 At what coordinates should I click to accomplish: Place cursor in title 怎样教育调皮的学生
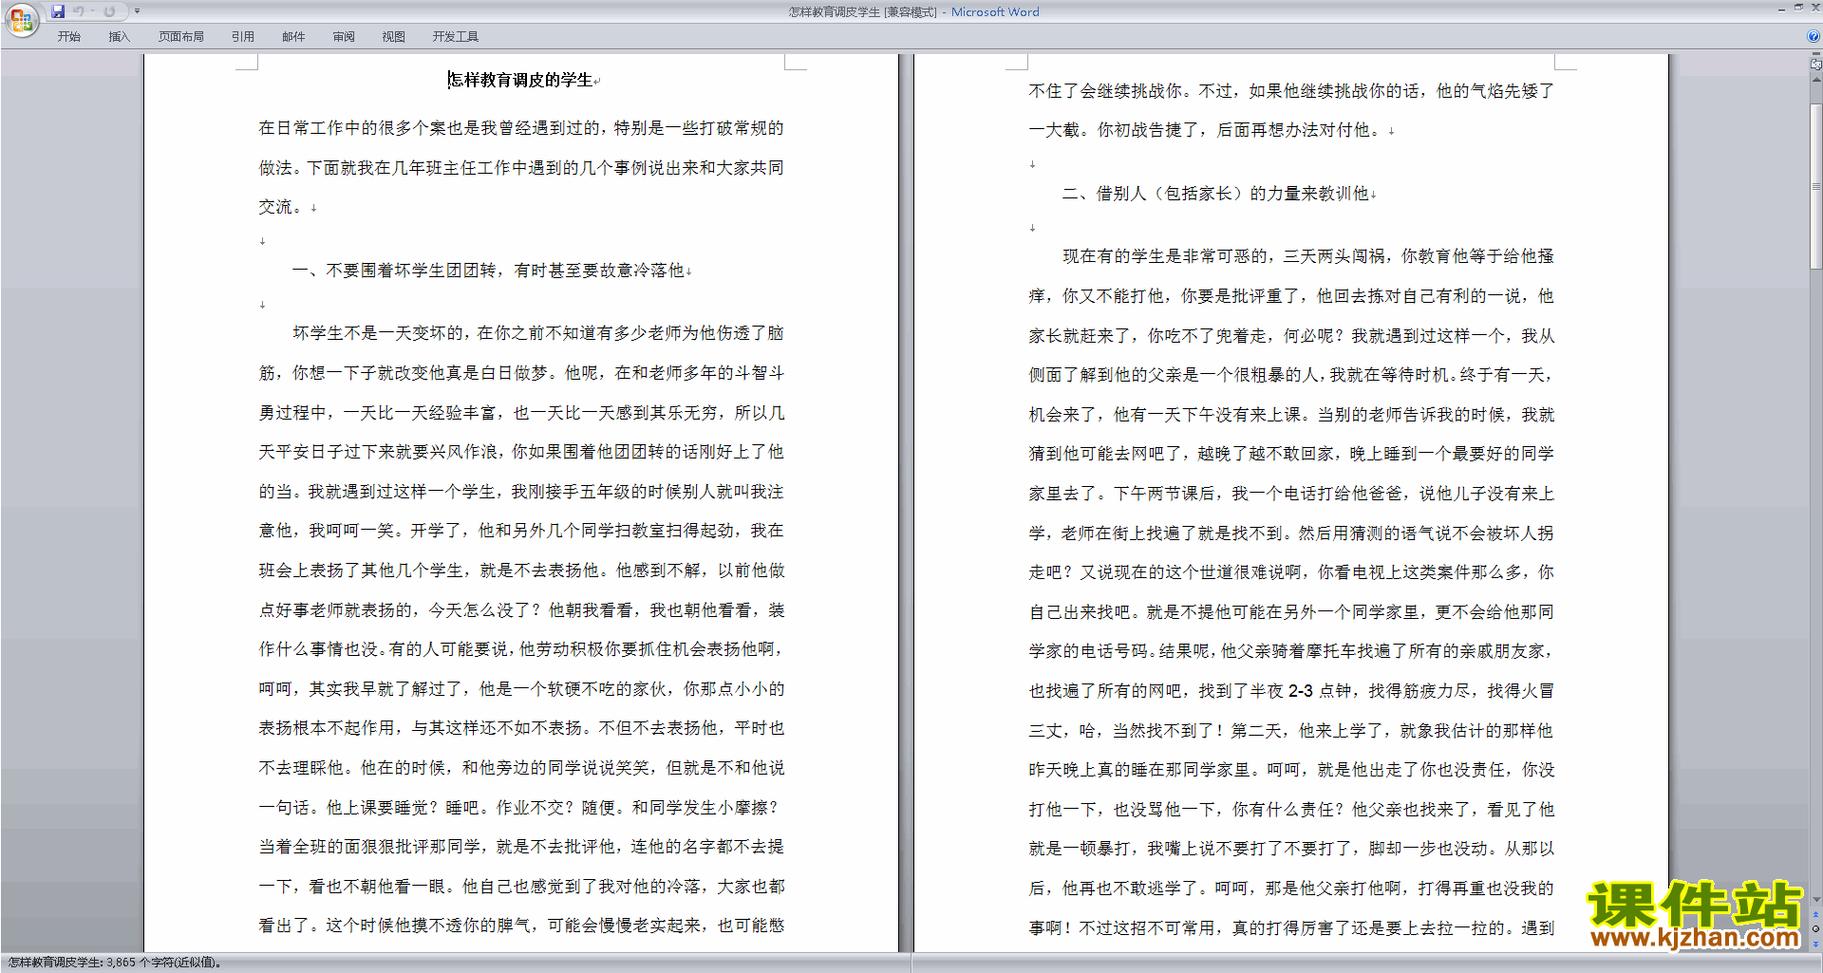pyautogui.click(x=520, y=81)
